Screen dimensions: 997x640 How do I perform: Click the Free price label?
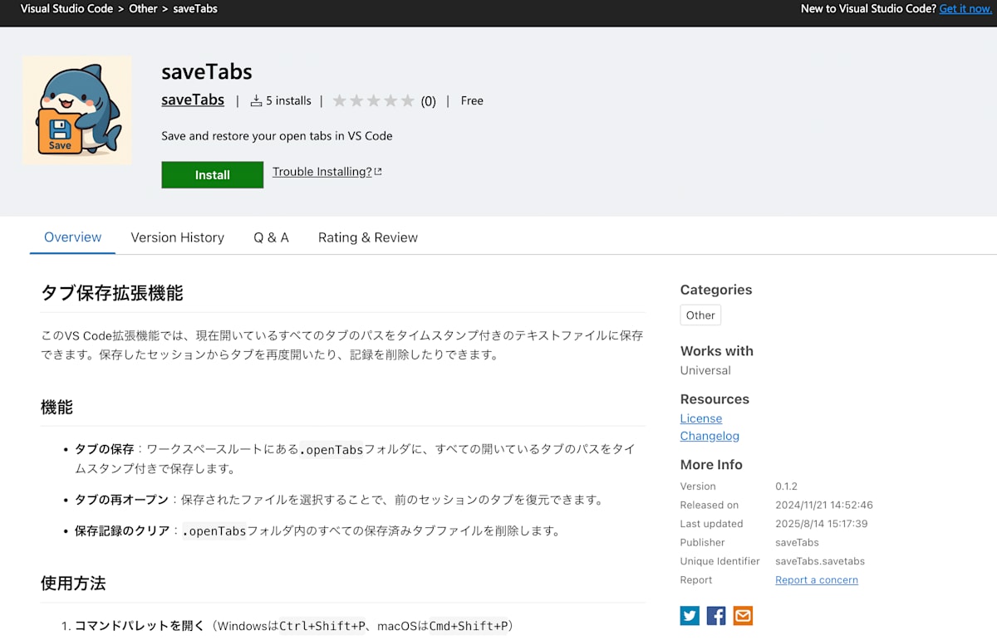click(472, 100)
